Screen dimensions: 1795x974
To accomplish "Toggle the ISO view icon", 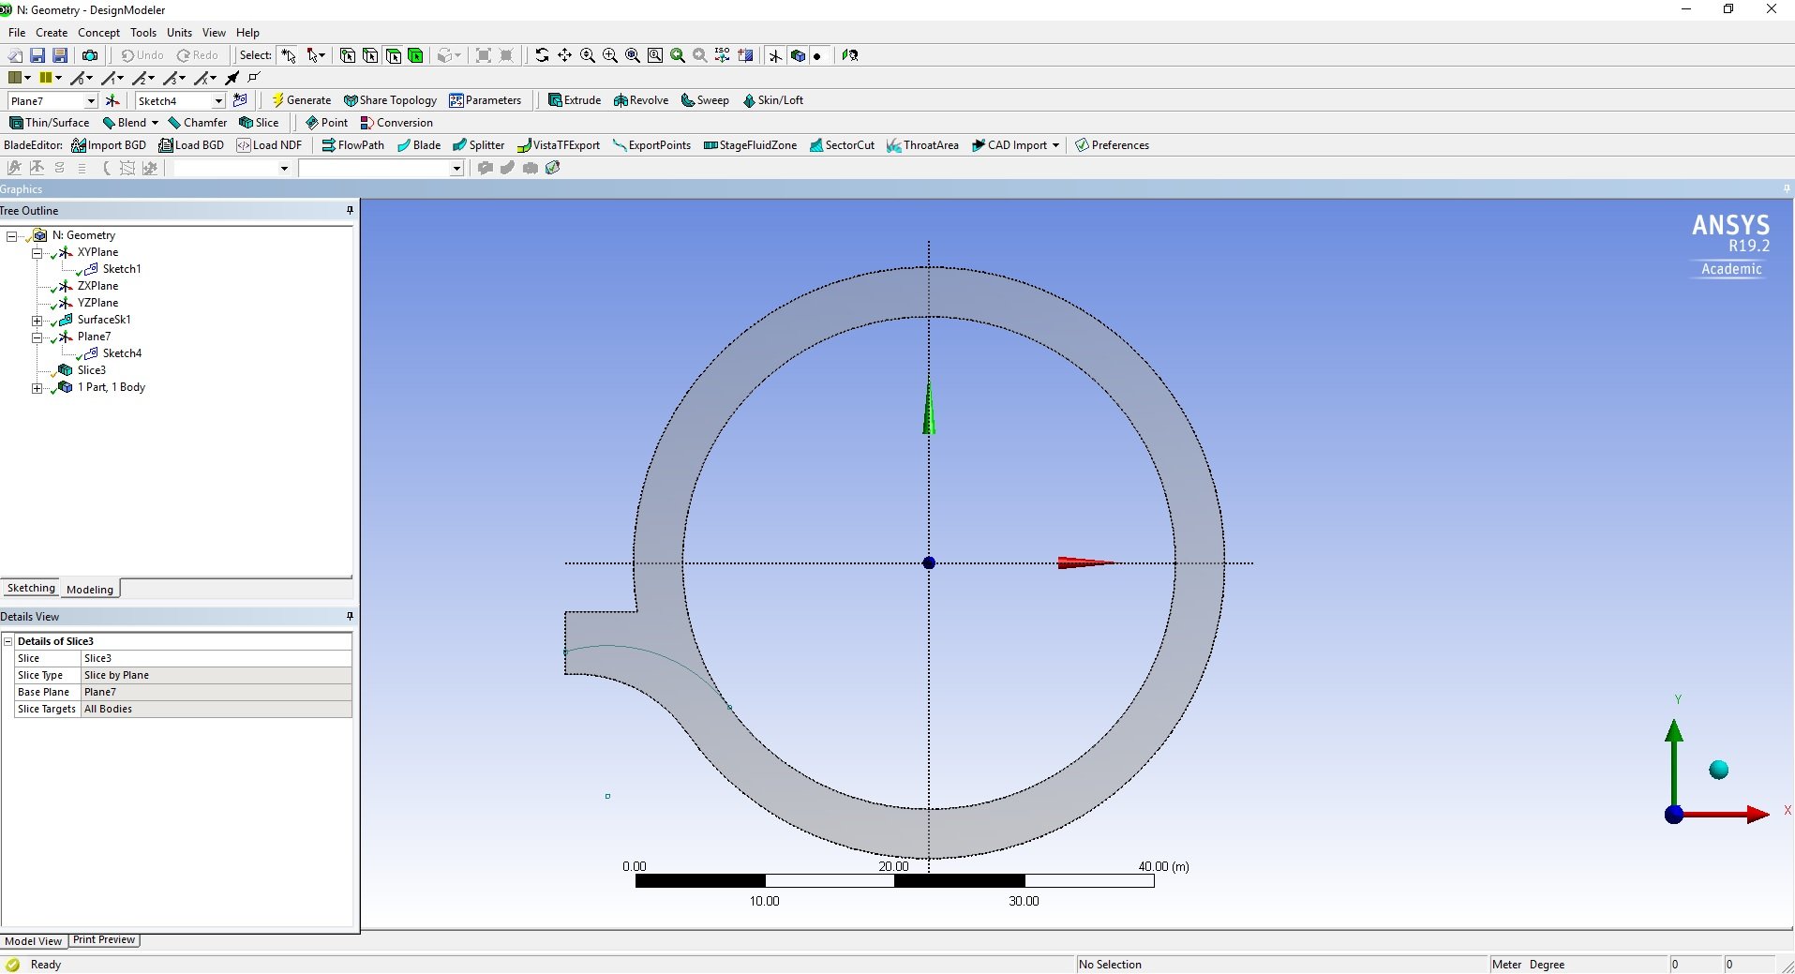I will click(722, 55).
